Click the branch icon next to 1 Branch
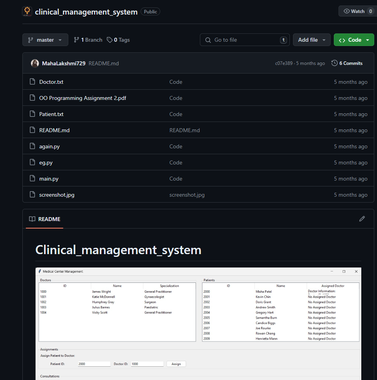The width and height of the screenshot is (377, 380). [77, 40]
